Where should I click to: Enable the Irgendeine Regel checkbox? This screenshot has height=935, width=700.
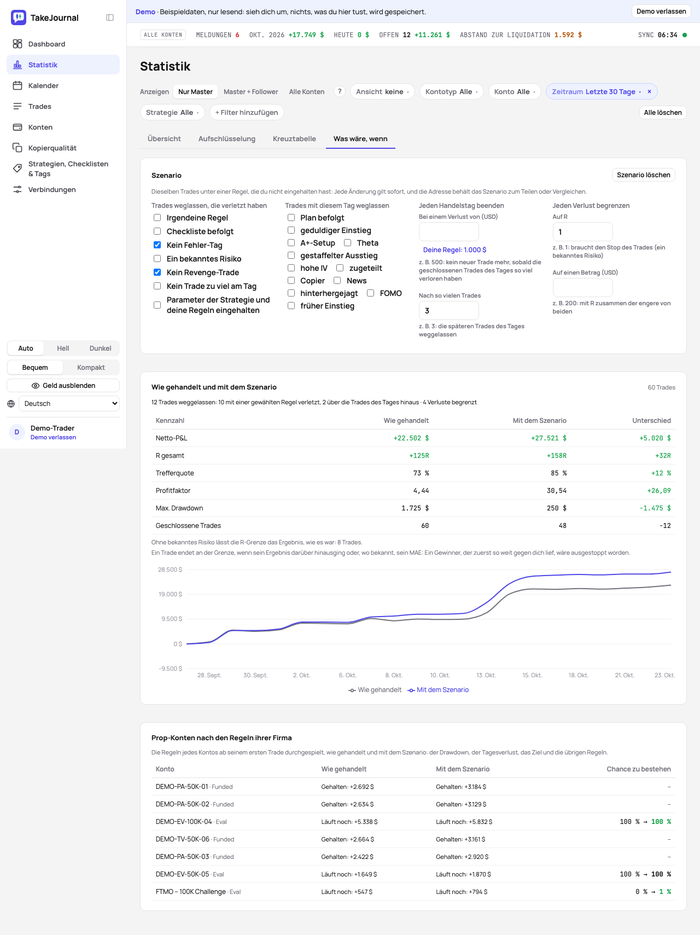pos(157,218)
